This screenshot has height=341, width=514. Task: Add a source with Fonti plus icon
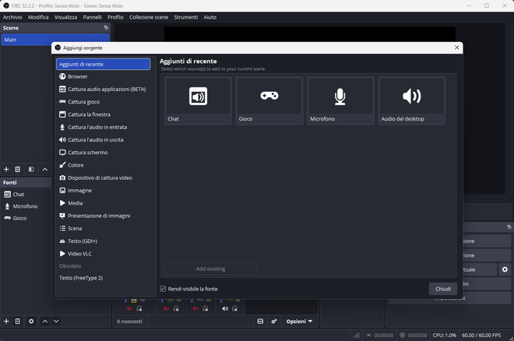6,322
